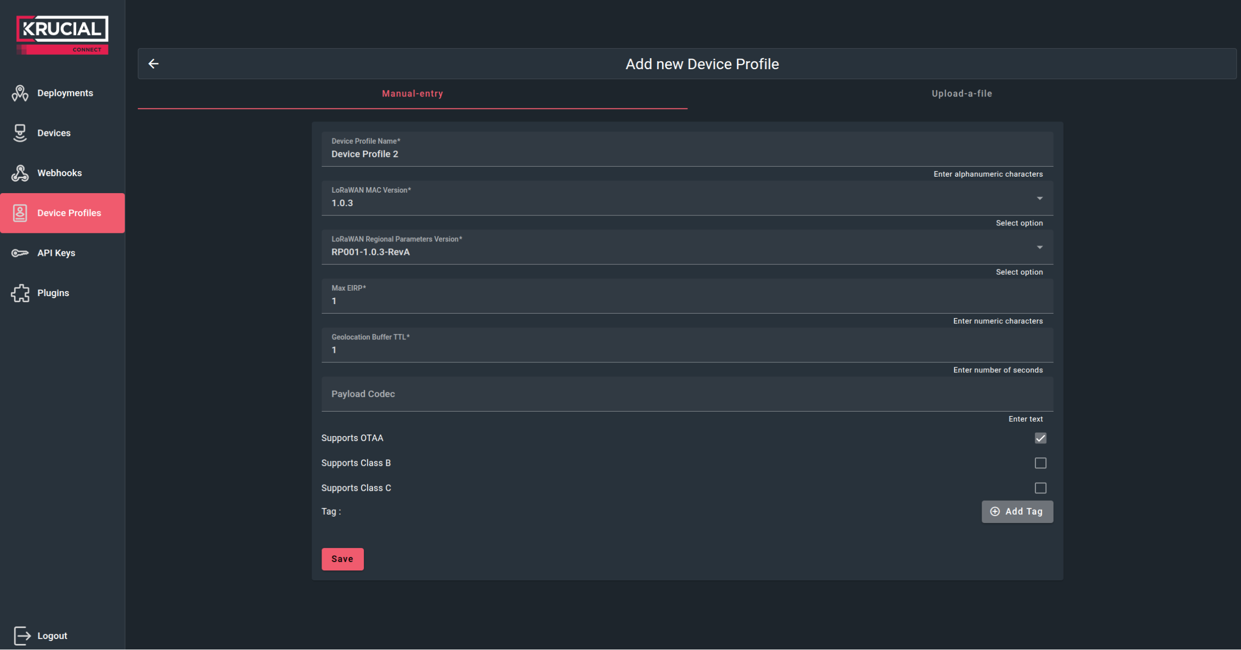Open Deployments from the sidebar
This screenshot has width=1241, height=650.
click(62, 93)
